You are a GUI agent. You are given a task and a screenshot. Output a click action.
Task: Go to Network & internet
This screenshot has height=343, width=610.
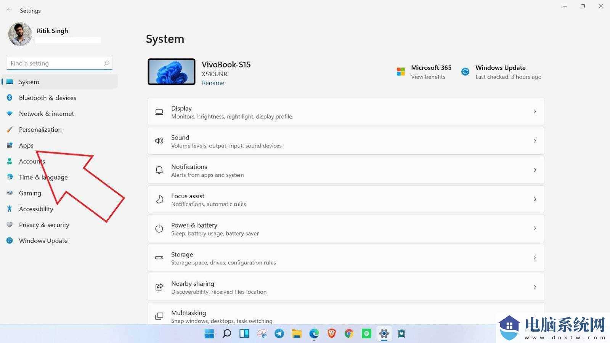[60, 114]
